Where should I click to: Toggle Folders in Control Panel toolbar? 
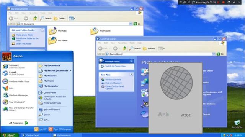[149, 48]
